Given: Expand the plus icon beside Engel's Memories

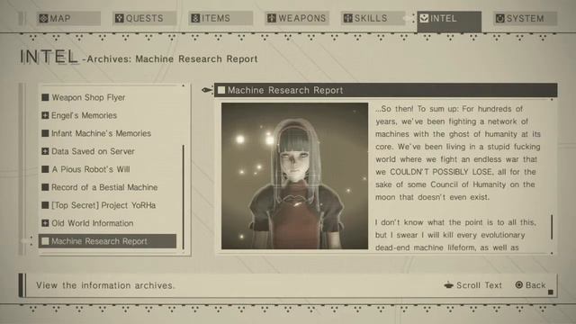Looking at the screenshot, I should click(x=45, y=115).
